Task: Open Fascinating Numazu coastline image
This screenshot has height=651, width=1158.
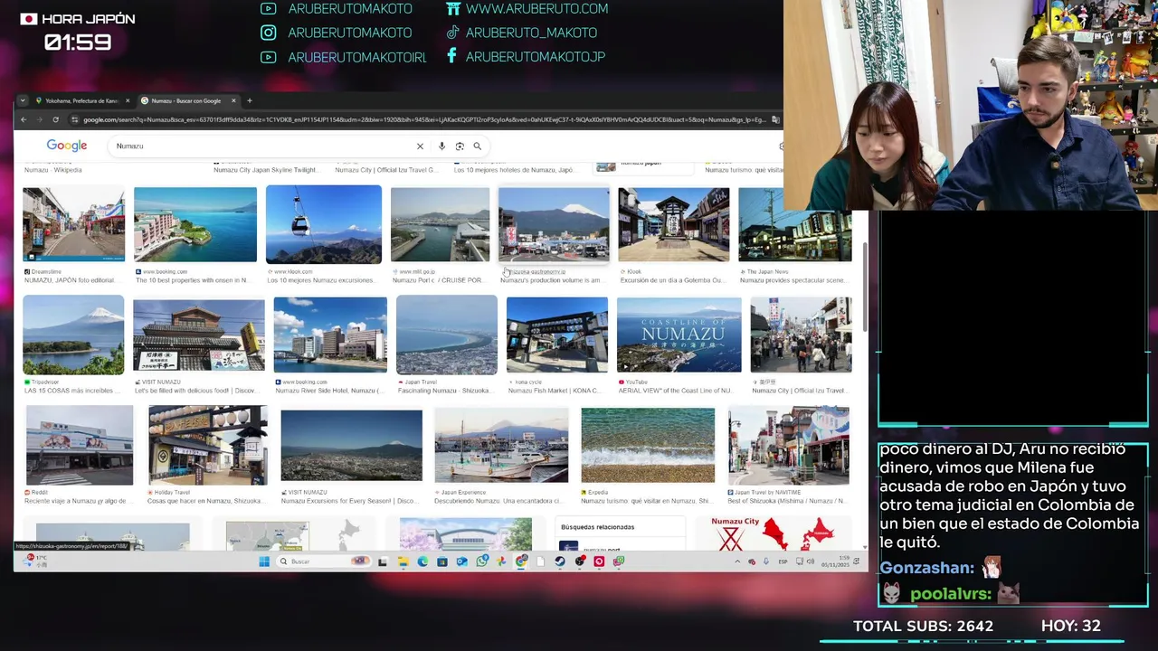Action: pyautogui.click(x=447, y=335)
